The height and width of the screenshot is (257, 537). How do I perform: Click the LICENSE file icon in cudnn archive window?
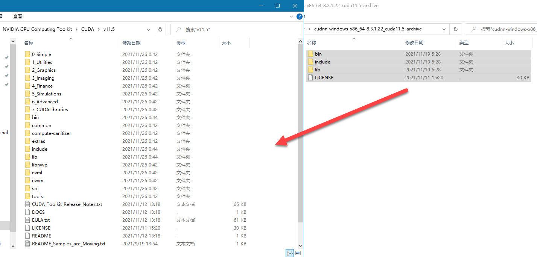310,77
